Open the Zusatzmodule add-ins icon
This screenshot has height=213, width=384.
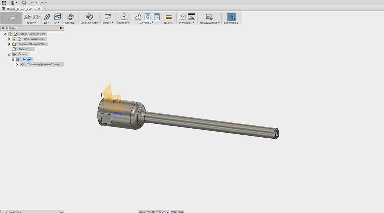(x=209, y=17)
